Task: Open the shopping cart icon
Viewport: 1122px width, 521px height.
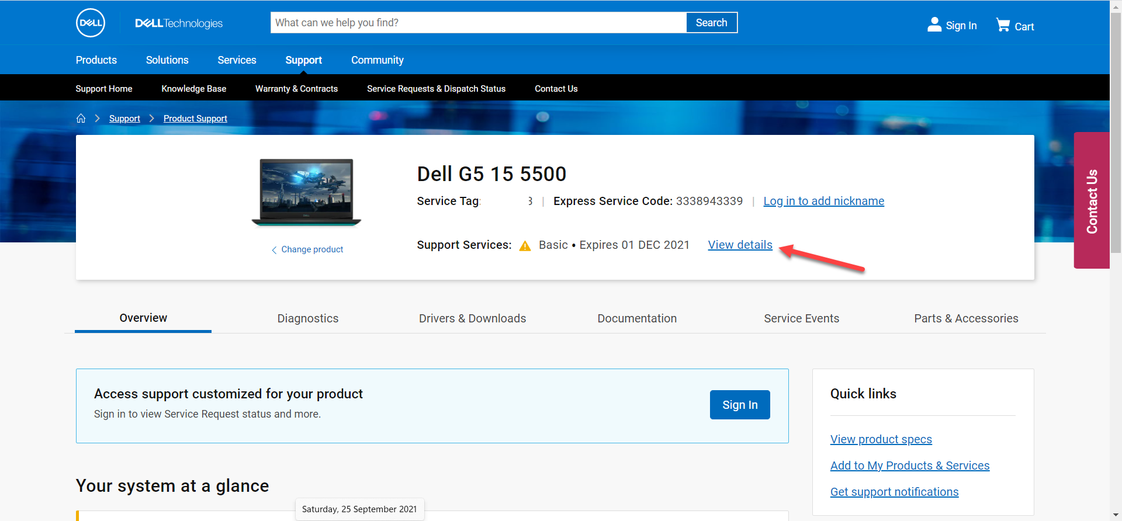Action: point(1003,25)
